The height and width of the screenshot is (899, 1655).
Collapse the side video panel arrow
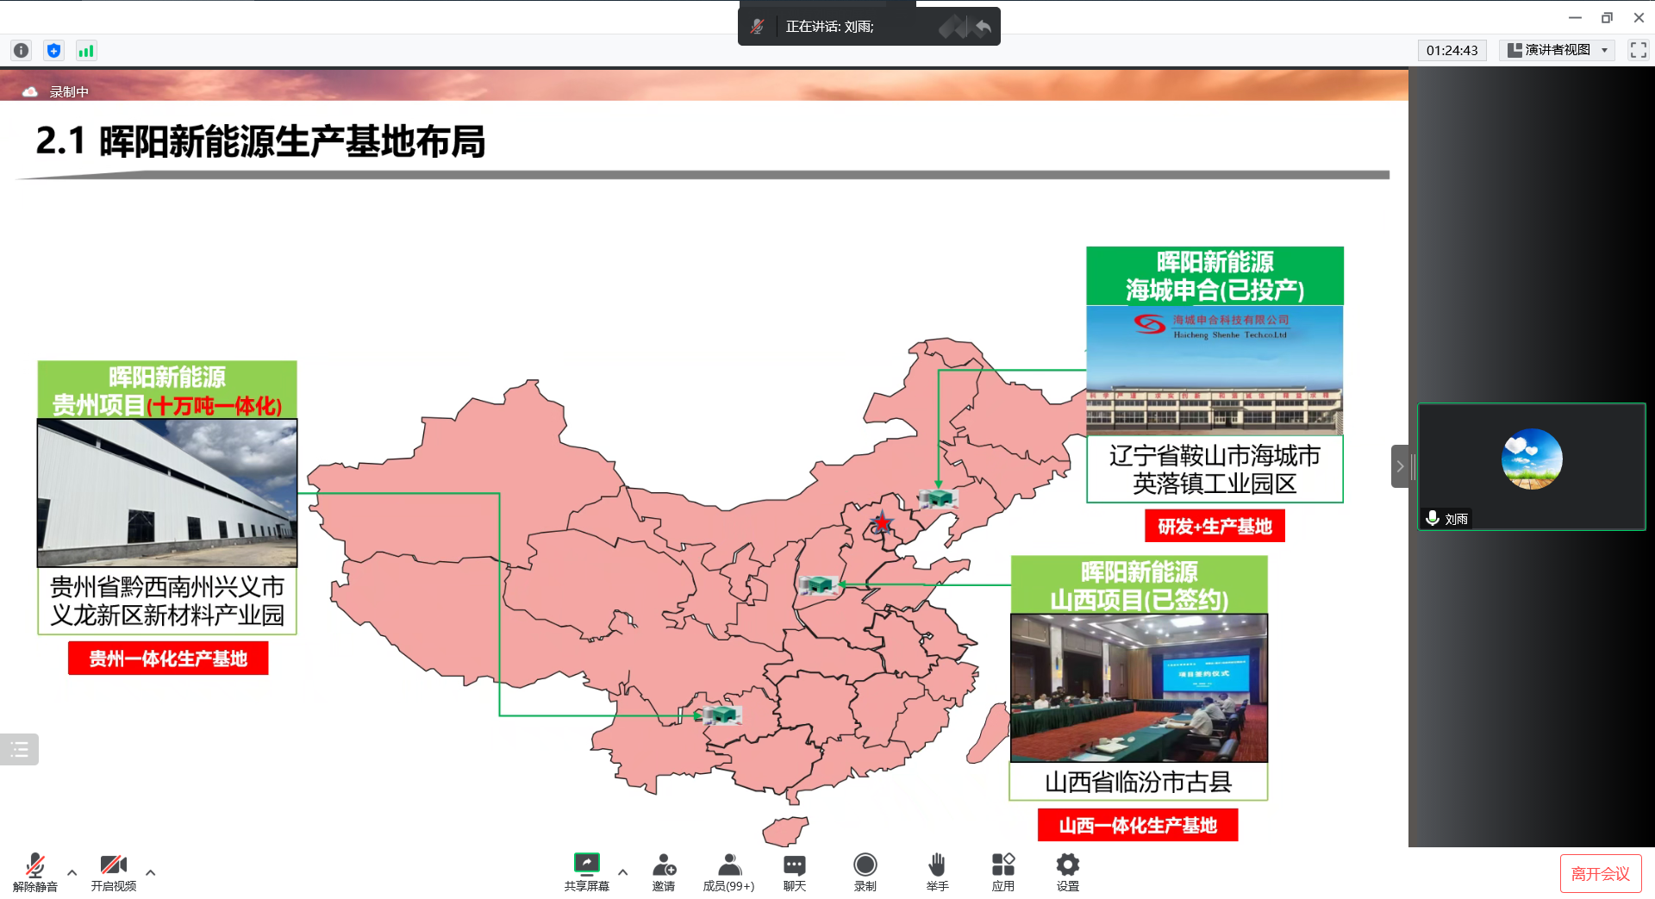(1400, 466)
